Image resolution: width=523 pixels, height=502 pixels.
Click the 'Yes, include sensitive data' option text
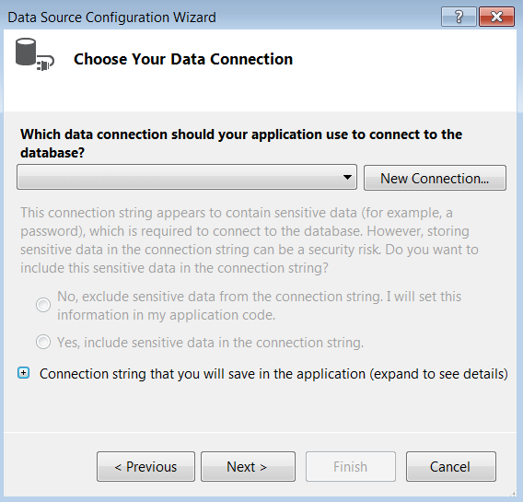(x=210, y=343)
